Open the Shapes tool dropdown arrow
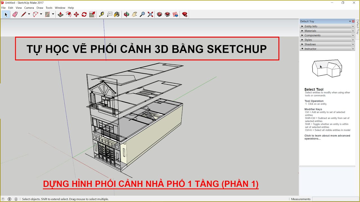Image resolution: width=360 pixels, height=202 pixels. tap(53, 14)
